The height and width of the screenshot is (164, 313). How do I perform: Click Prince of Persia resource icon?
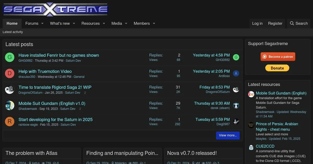pyautogui.click(x=251, y=125)
